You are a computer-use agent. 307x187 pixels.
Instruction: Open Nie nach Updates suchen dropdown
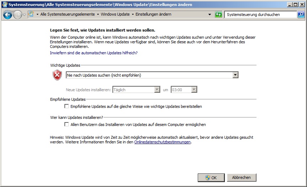point(152,75)
